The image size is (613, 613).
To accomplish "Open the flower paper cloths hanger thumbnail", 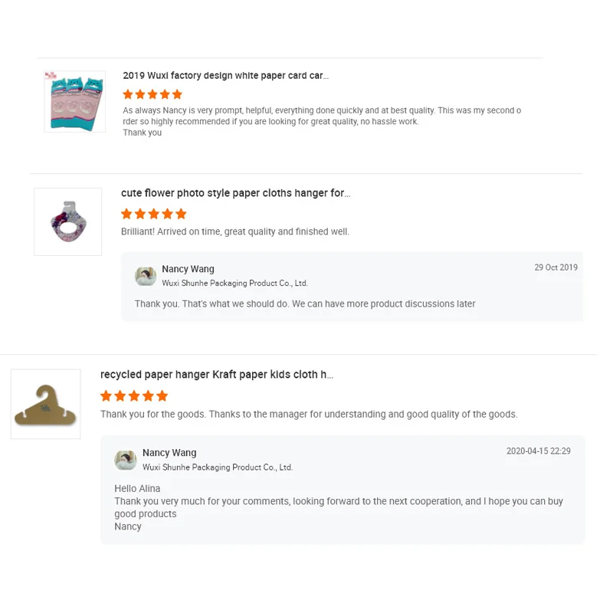I will coord(67,221).
